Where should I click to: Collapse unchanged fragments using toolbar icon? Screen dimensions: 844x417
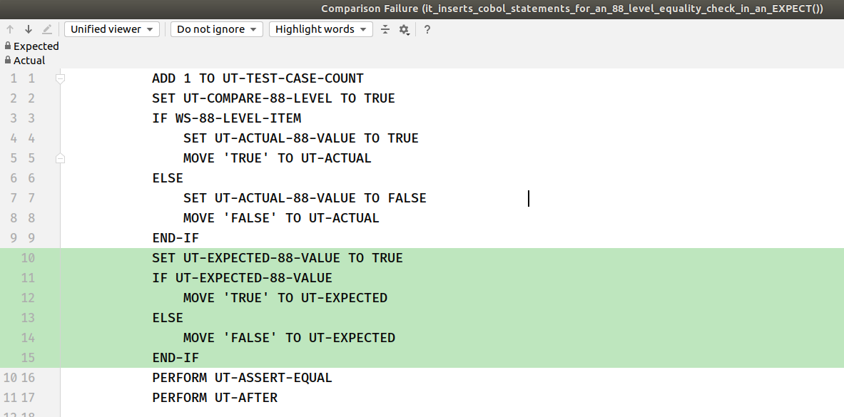coord(385,29)
